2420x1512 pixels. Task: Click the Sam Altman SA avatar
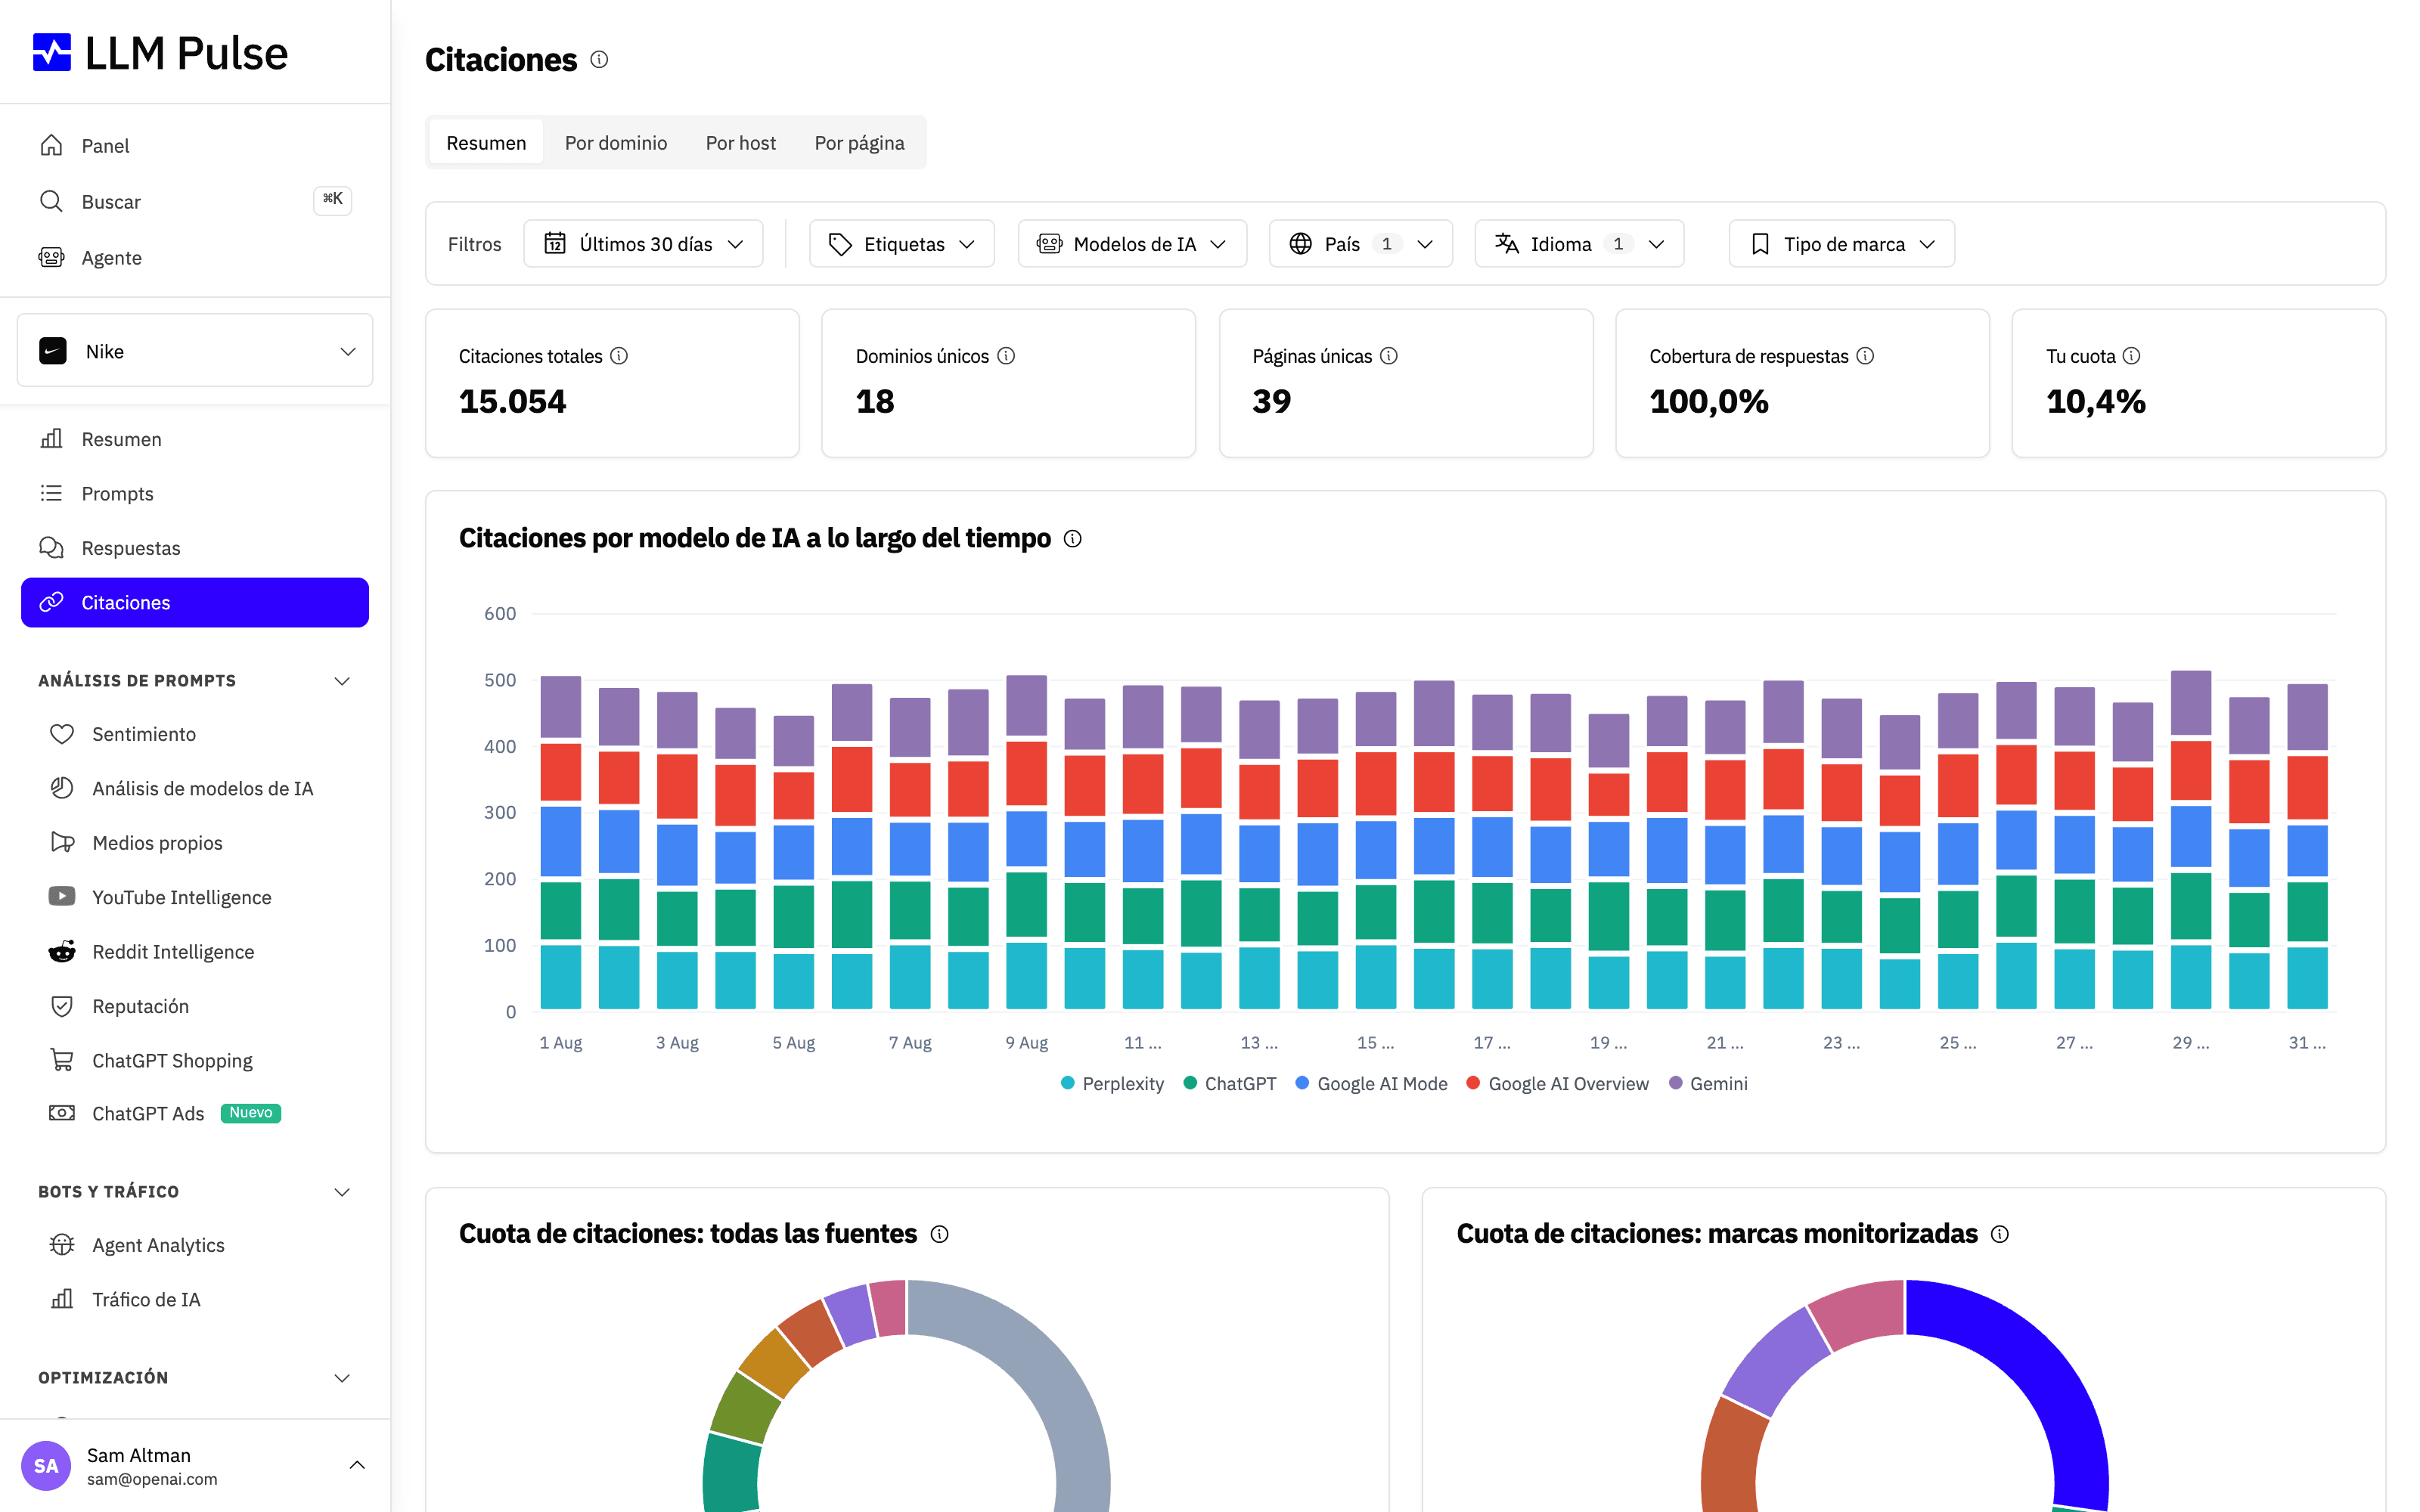(x=46, y=1466)
